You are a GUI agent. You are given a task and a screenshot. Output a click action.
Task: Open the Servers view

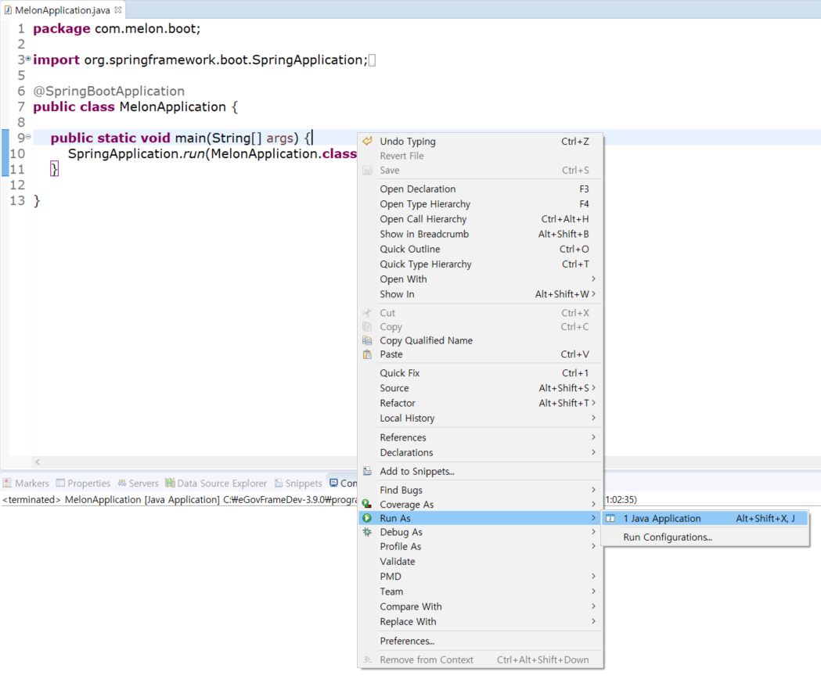click(x=138, y=483)
